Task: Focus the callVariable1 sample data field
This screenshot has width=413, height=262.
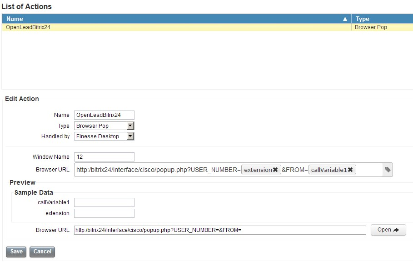Action: pyautogui.click(x=104, y=202)
